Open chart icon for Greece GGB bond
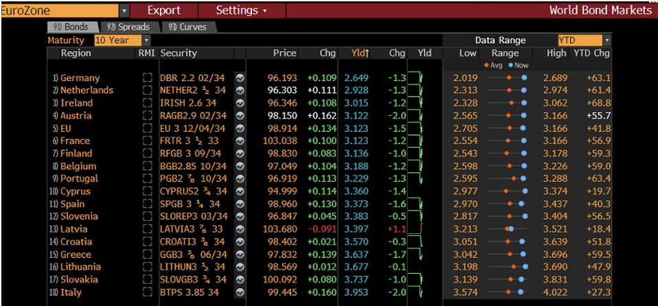Image resolution: width=658 pixels, height=306 pixels. (240, 255)
